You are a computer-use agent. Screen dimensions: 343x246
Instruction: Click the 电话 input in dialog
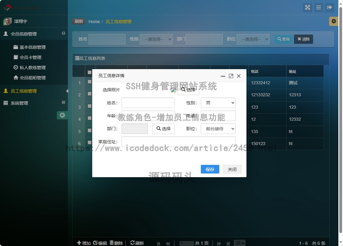tap(218, 116)
